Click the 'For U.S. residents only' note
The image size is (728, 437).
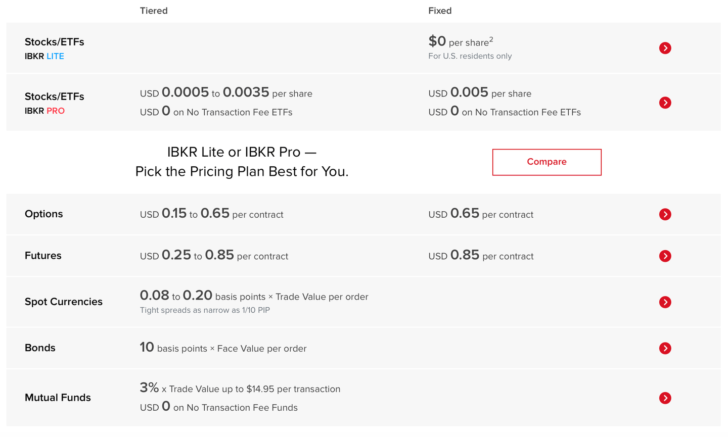click(470, 56)
